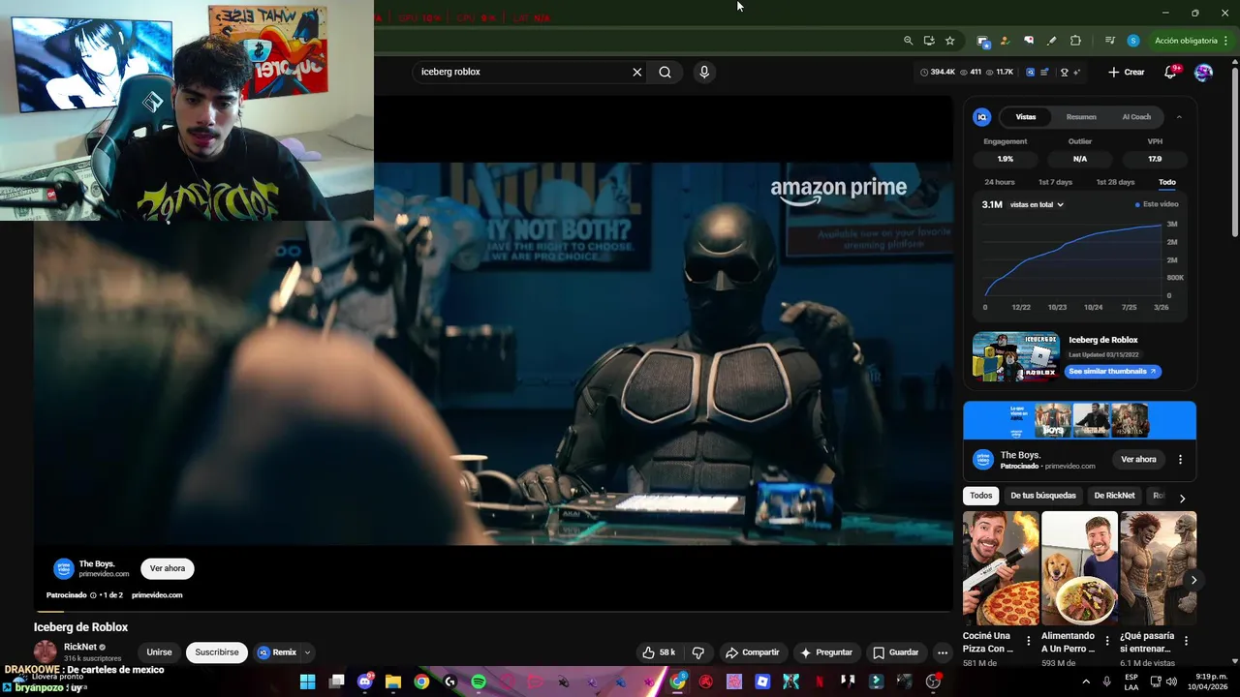Image resolution: width=1240 pixels, height=697 pixels.
Task: Click Ver ahora in sidebar The Boys ad
Action: point(1138,459)
